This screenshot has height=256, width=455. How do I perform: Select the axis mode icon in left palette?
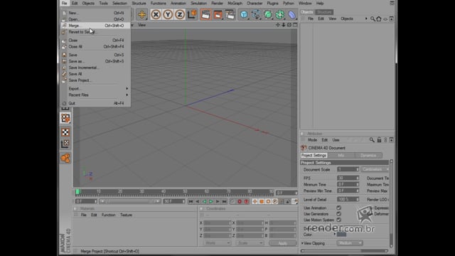[65, 144]
